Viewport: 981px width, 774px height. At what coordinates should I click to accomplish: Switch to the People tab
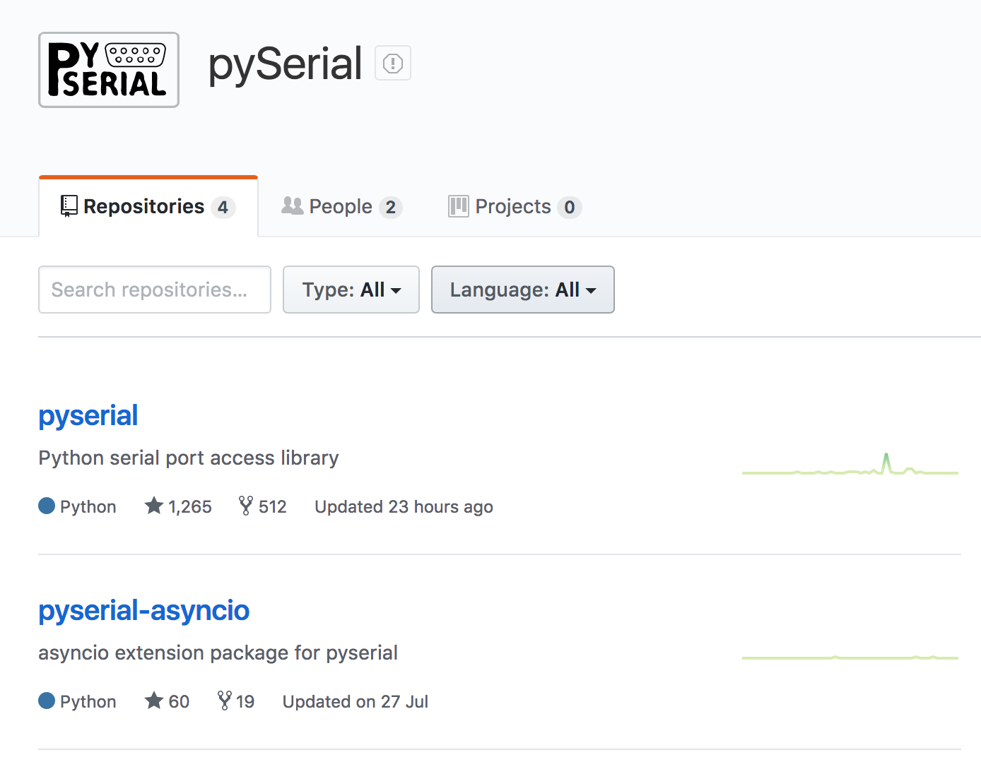[342, 207]
